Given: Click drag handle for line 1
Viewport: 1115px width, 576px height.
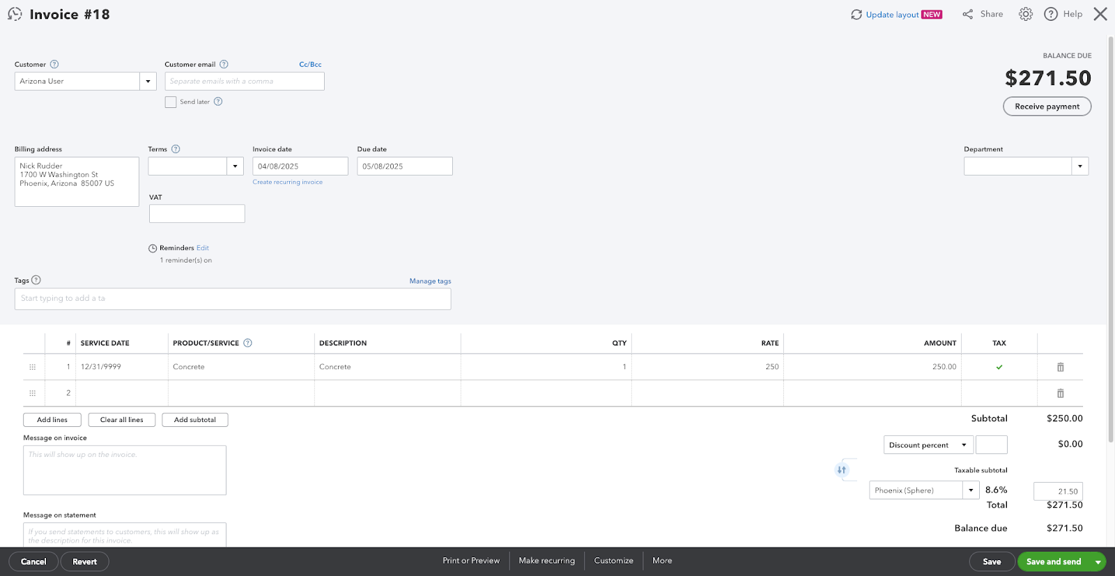Looking at the screenshot, I should (x=32, y=367).
